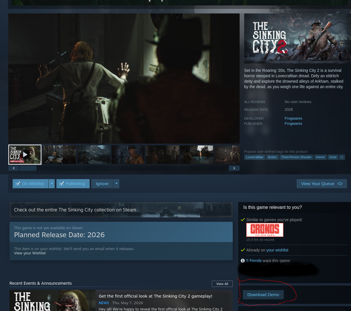
Task: Open the Frogwares publisher link
Action: (x=293, y=124)
